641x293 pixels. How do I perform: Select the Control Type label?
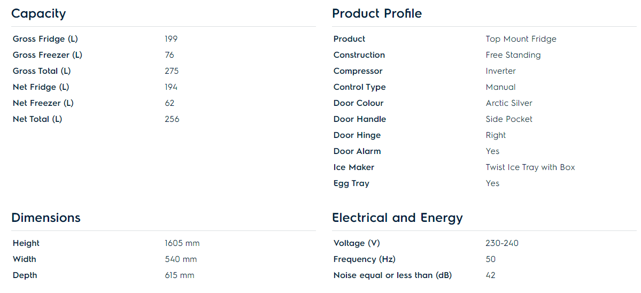pos(359,87)
